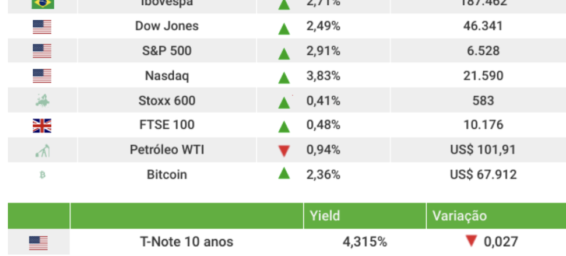The image size is (566, 256).
Task: Click the US flag beside S&P 500
Action: tap(42, 51)
